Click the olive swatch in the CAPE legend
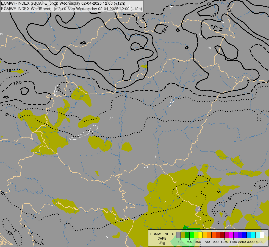The image size is (269, 247). pyautogui.click(x=183, y=235)
